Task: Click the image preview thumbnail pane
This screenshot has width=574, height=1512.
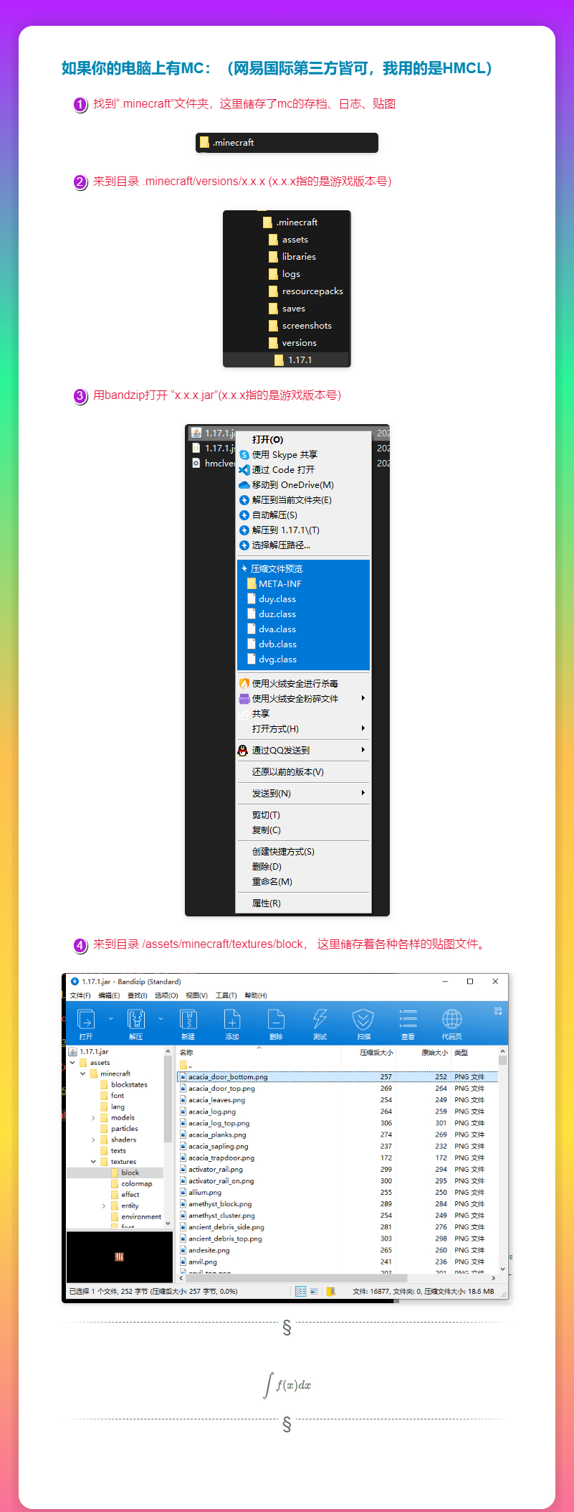Action: [120, 1257]
